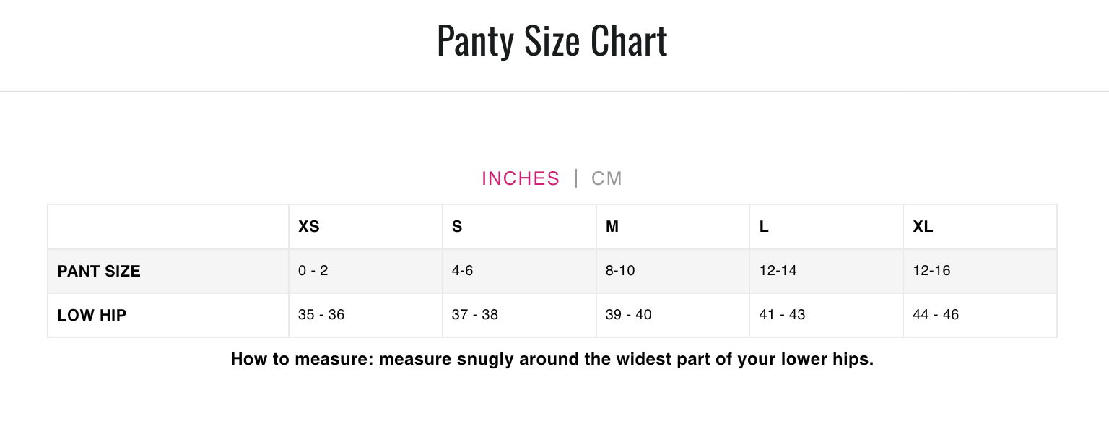Click the Panty Size Chart heading

point(552,41)
